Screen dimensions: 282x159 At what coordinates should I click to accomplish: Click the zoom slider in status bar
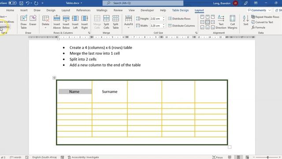pyautogui.click(x=267, y=157)
